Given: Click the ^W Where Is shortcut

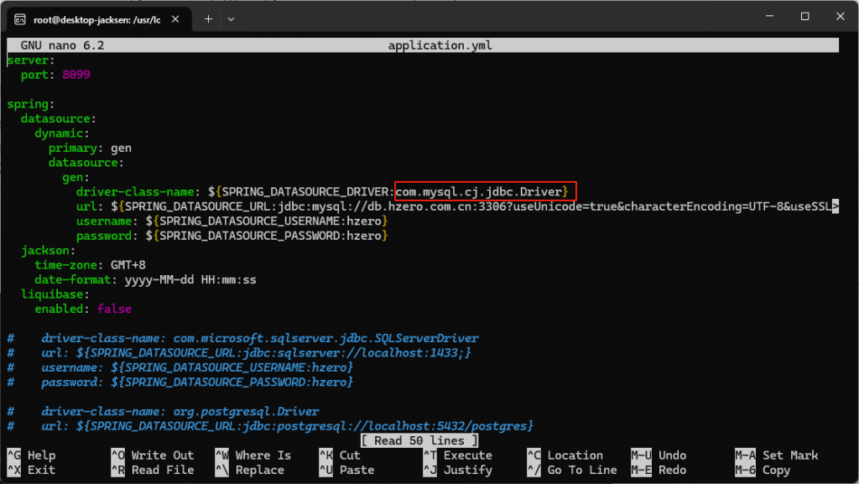Looking at the screenshot, I should coord(252,455).
